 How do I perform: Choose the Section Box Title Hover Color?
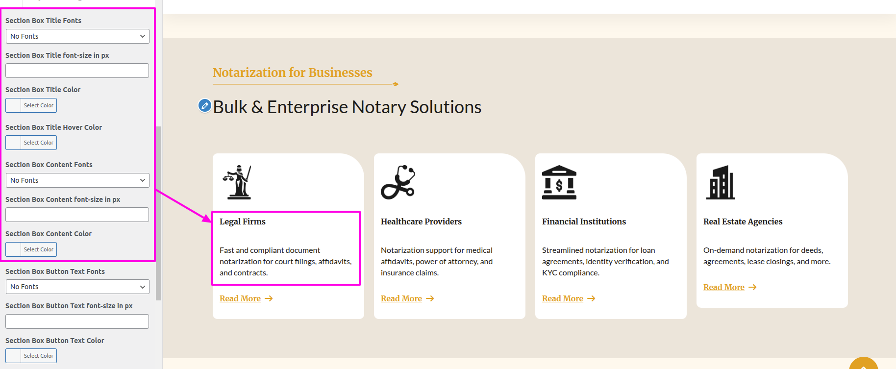tap(31, 143)
